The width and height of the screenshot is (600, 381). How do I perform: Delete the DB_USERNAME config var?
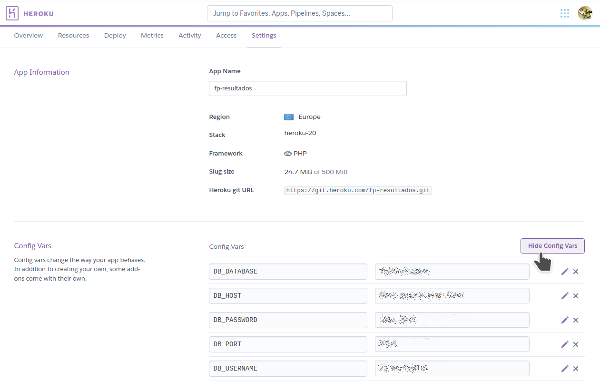coord(576,369)
